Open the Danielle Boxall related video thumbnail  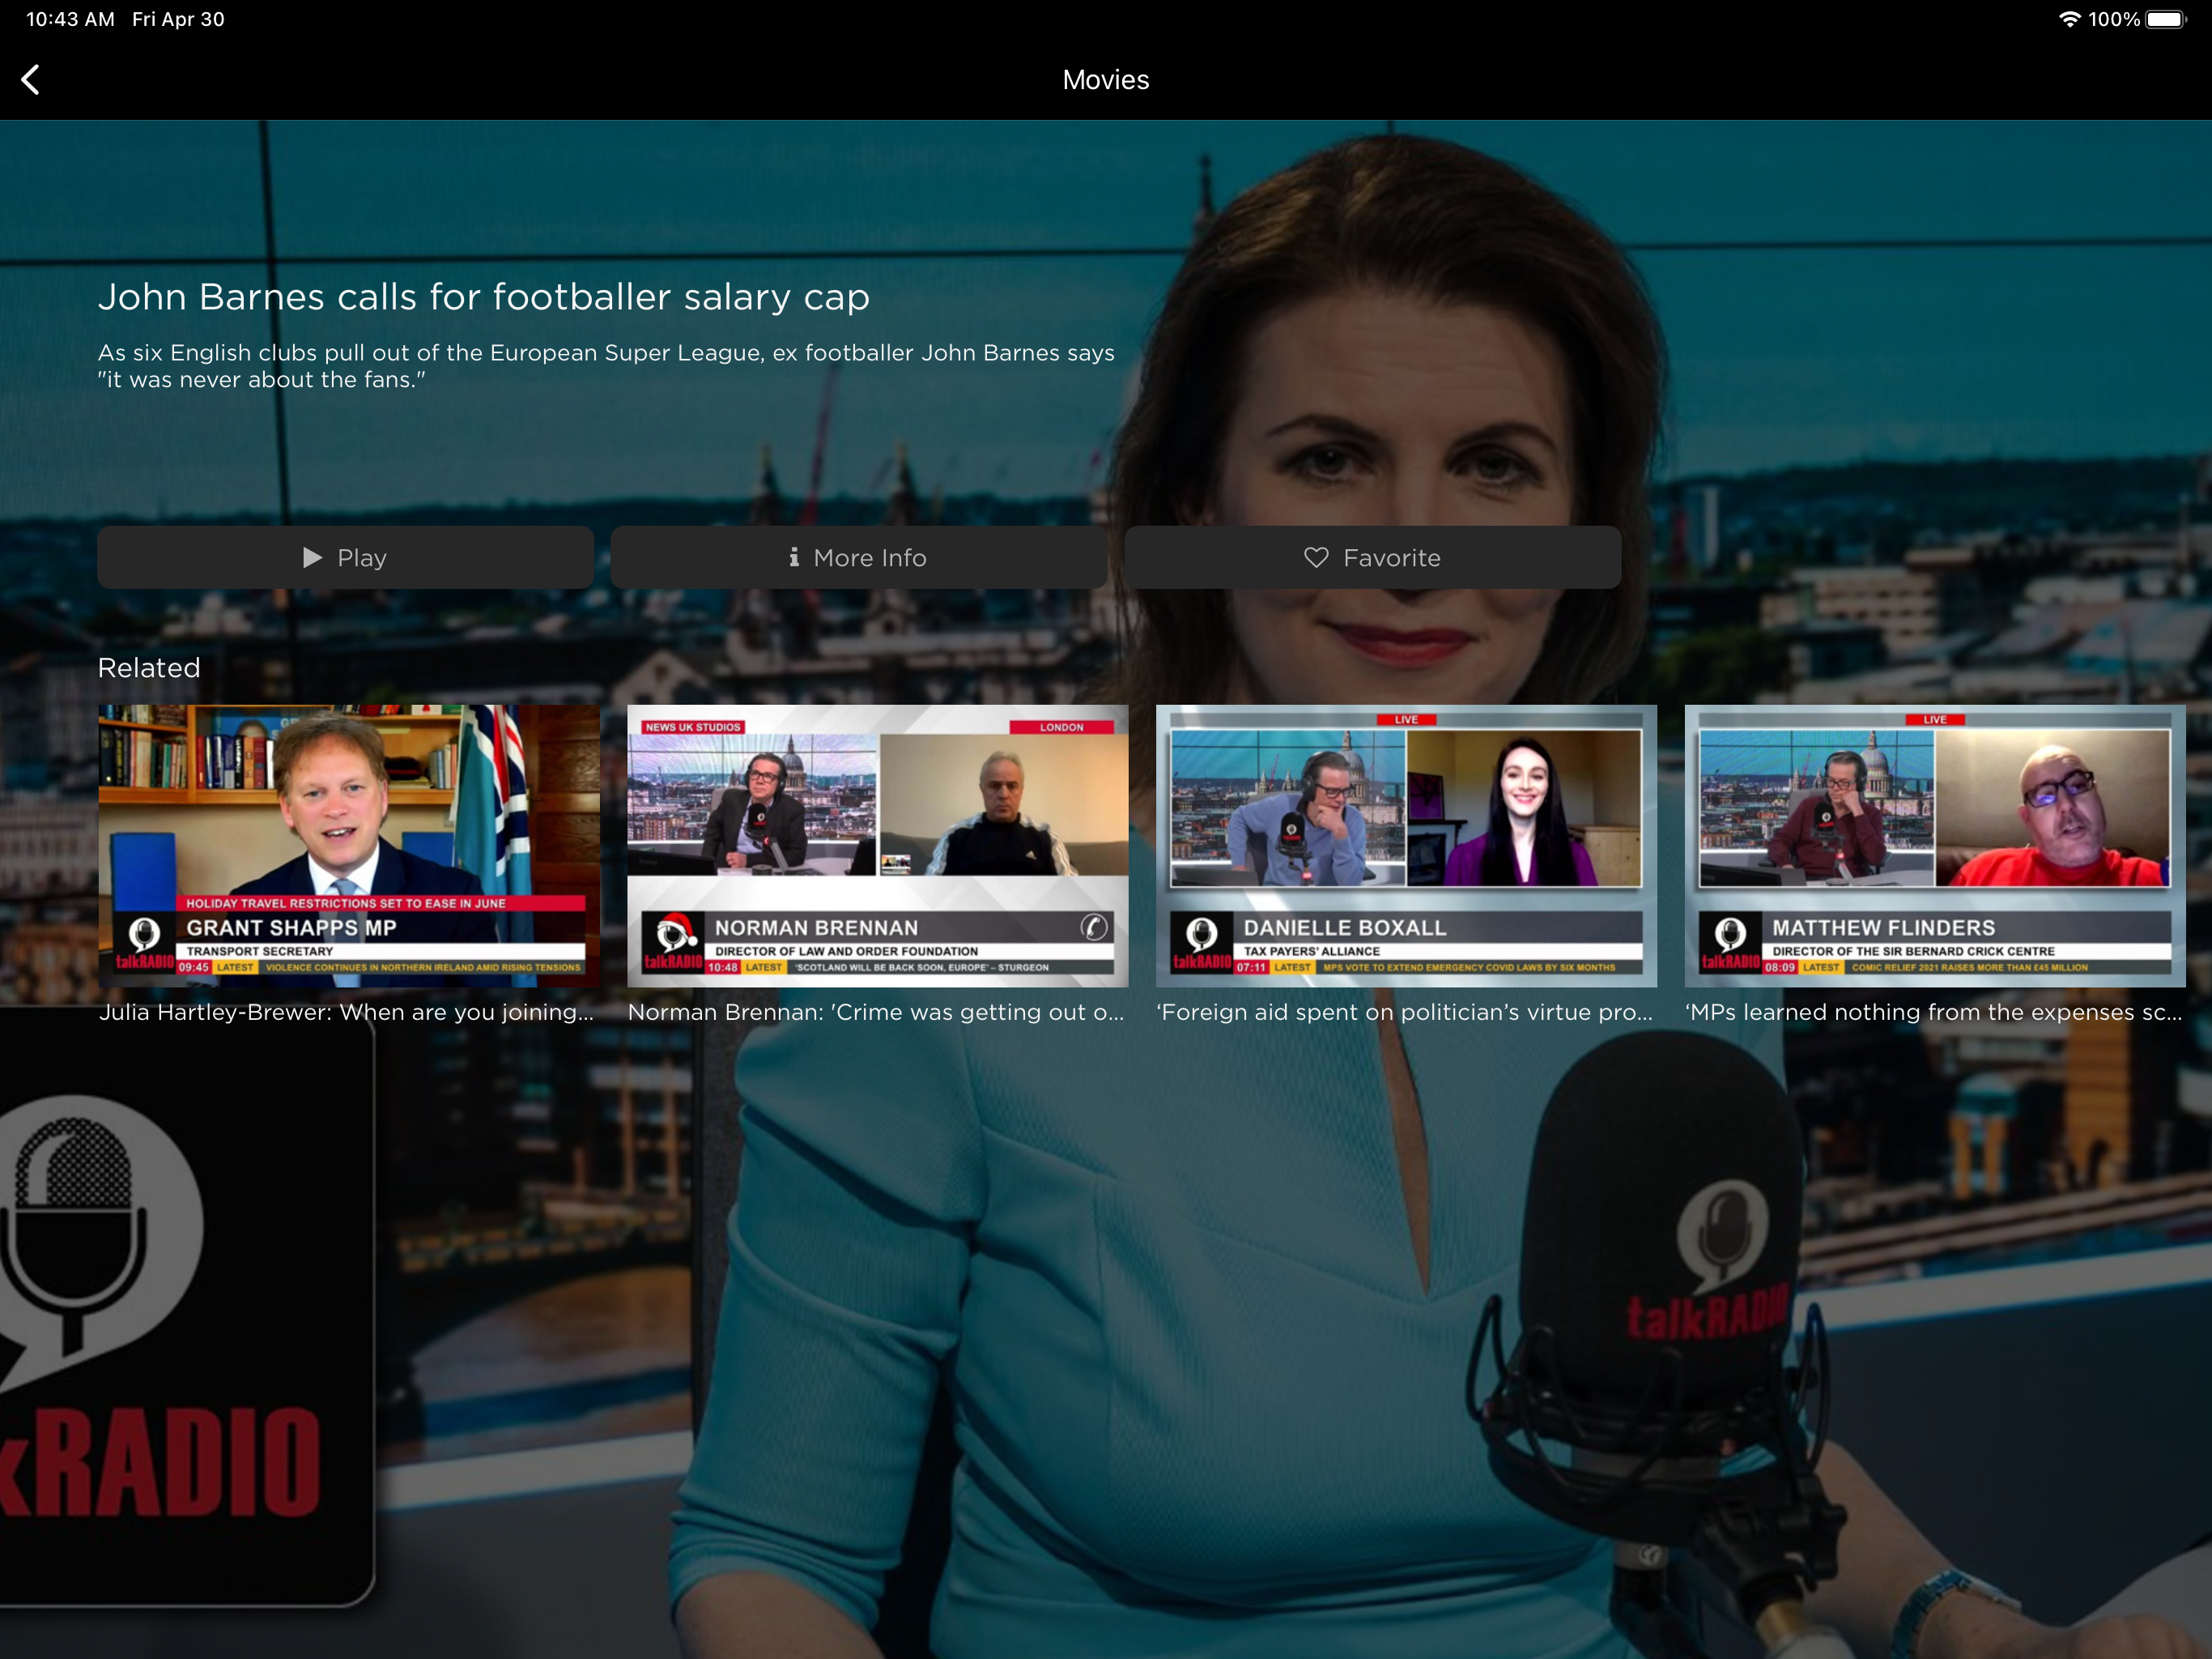click(x=1406, y=846)
